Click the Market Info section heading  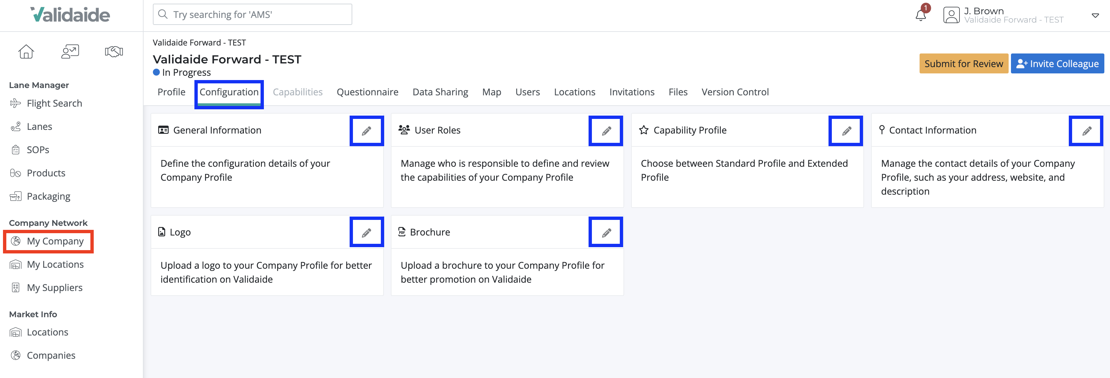[x=33, y=314]
